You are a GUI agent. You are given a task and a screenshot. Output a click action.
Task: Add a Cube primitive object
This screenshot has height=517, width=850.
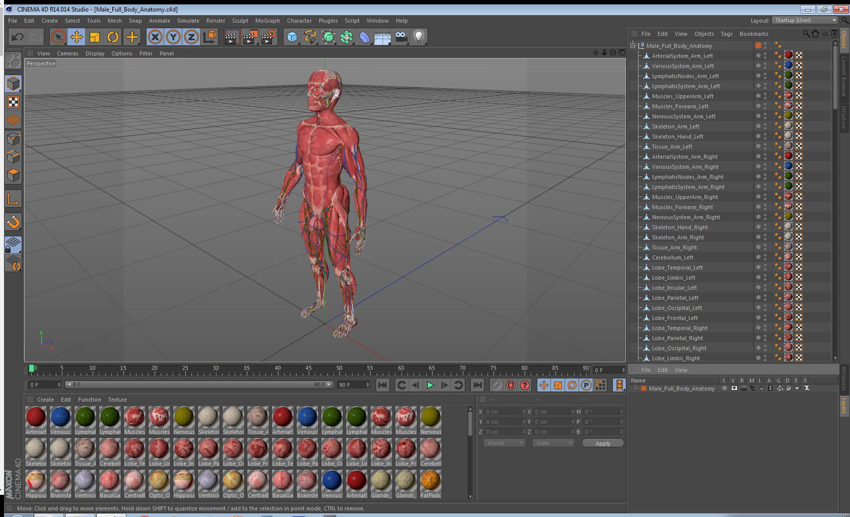coord(293,37)
